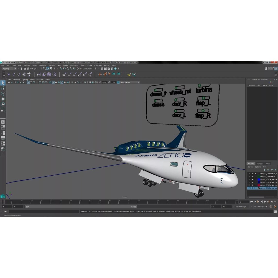This screenshot has height=278, width=278.
Task: Switch to the Anim layer tab
Action: coord(268,164)
